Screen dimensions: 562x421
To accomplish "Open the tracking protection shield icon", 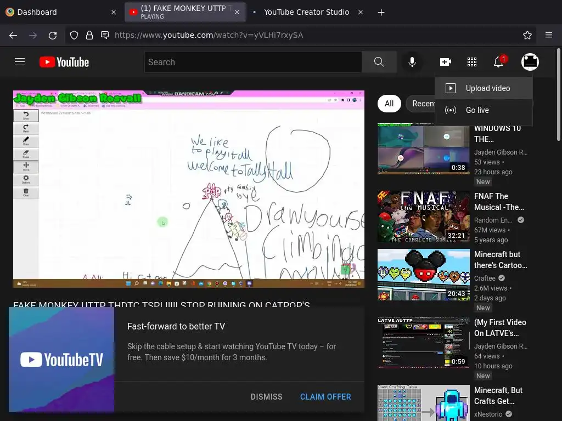I will tap(74, 35).
